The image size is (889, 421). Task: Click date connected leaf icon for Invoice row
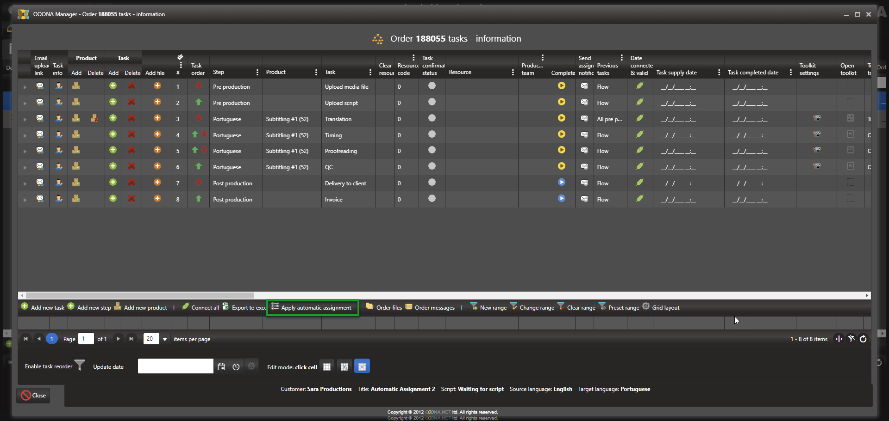point(639,199)
